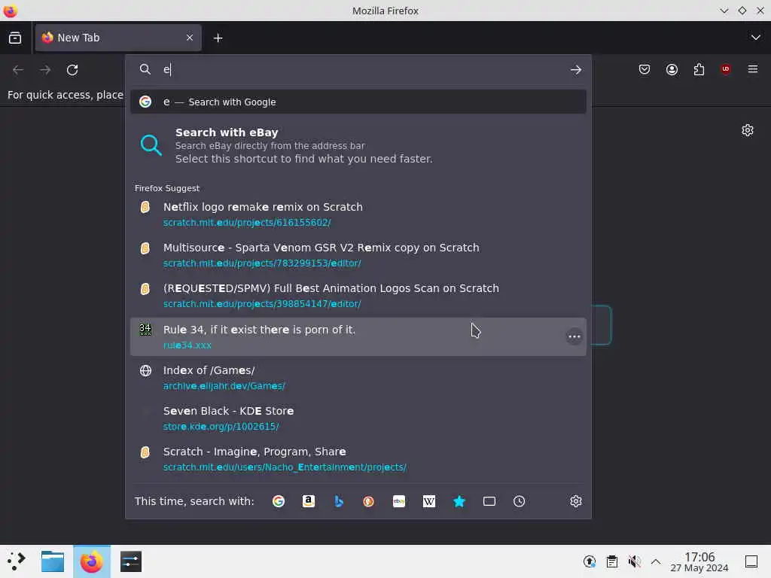
Task: Open the Pocket save icon
Action: point(645,69)
